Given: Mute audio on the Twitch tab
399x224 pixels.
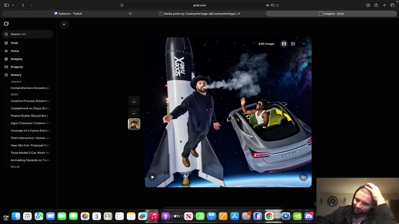Looking at the screenshot, I should point(130,14).
